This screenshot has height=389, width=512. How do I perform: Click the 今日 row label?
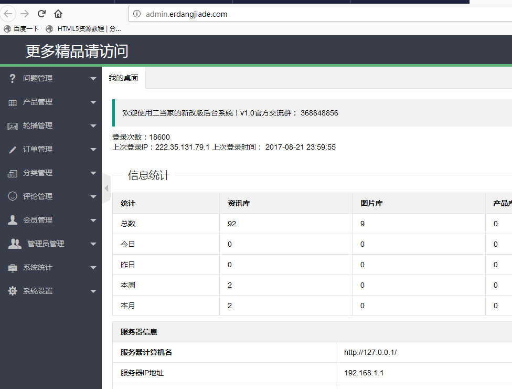pyautogui.click(x=127, y=244)
